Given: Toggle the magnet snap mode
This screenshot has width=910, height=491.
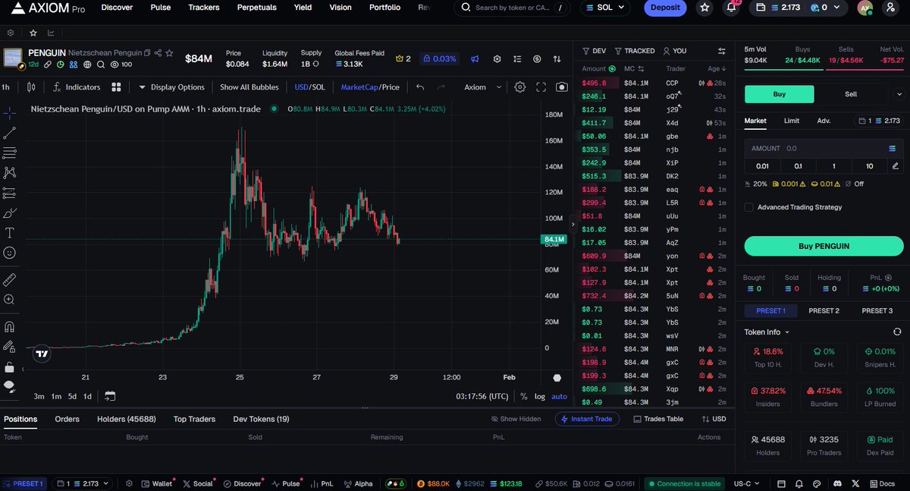Looking at the screenshot, I should pos(9,327).
